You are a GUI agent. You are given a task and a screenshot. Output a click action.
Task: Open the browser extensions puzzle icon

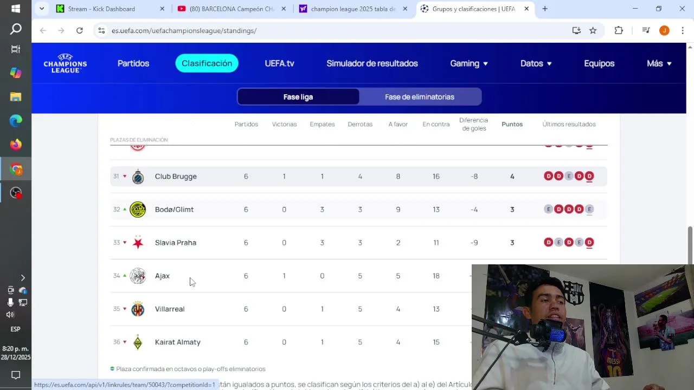(x=619, y=30)
